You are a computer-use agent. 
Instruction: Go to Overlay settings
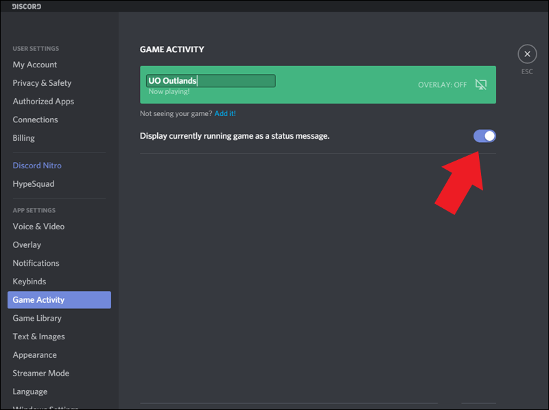(x=27, y=245)
